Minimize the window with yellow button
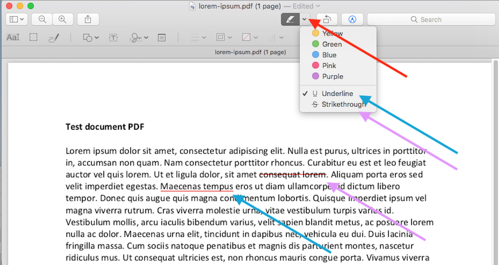This screenshot has width=499, height=265. pos(20,6)
